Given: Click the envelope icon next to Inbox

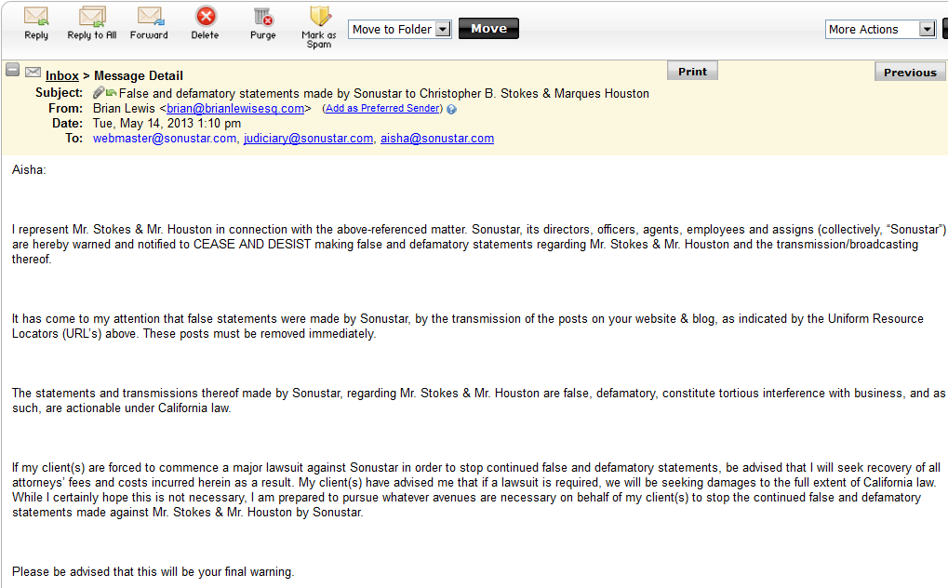Looking at the screenshot, I should click(33, 73).
